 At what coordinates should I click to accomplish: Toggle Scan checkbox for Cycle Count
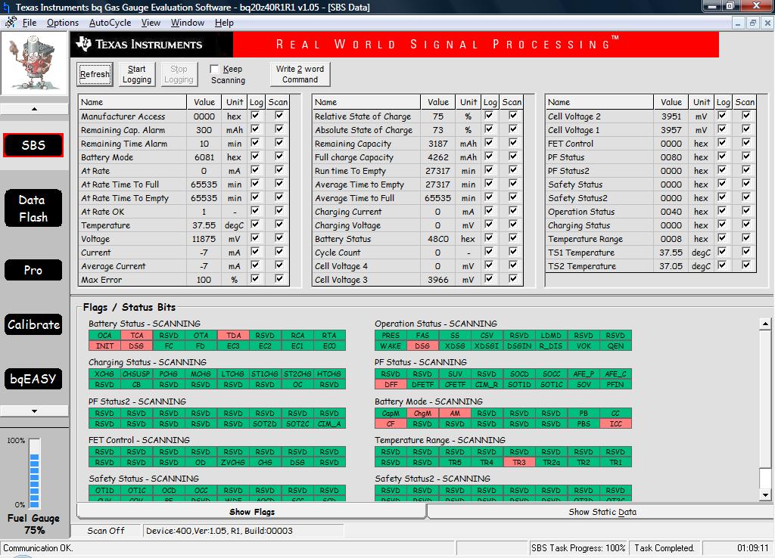pyautogui.click(x=513, y=251)
